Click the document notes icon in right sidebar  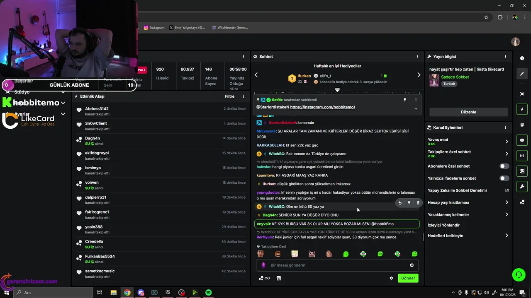click(522, 125)
